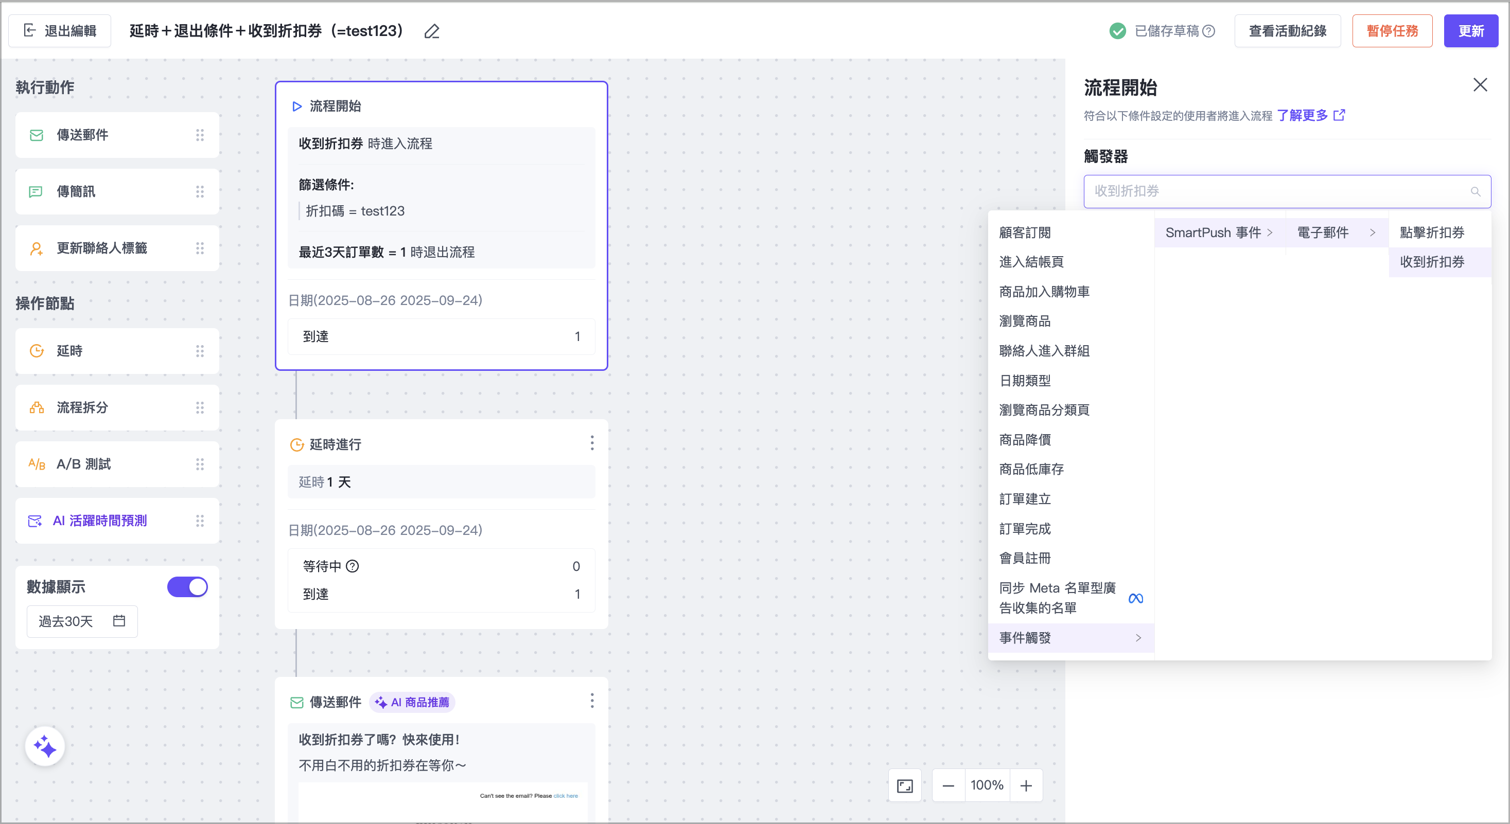Image resolution: width=1510 pixels, height=824 pixels.
Task: Open the AI sparkle assistant floating button
Action: [45, 747]
